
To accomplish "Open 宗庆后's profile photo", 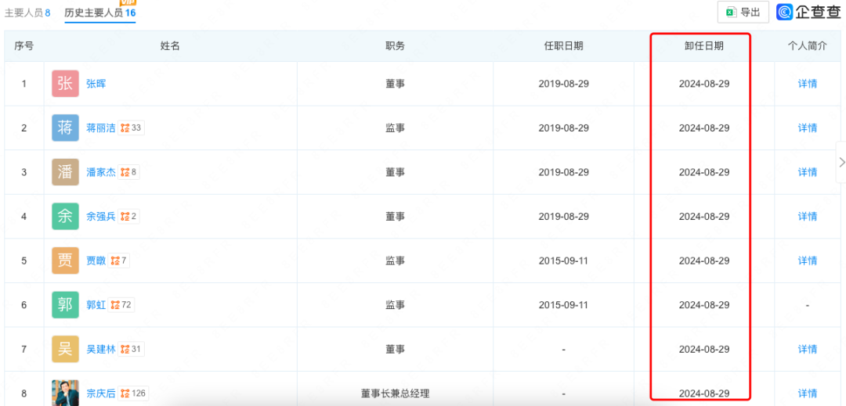I will point(66,392).
